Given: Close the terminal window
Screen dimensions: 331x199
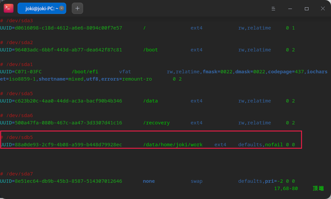Looking at the screenshot, I should (x=323, y=9).
